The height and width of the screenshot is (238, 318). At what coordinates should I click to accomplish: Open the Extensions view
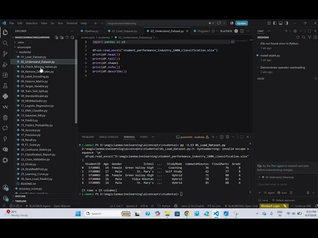pos(5,75)
